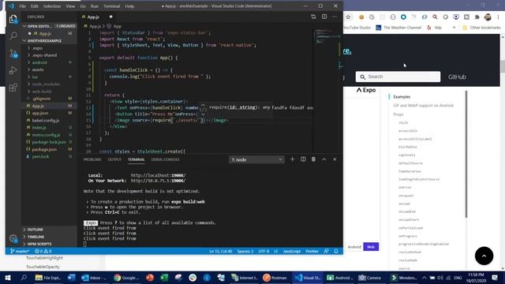Click the Search field on the docs page
This screenshot has width=505, height=284.
pyautogui.click(x=398, y=77)
